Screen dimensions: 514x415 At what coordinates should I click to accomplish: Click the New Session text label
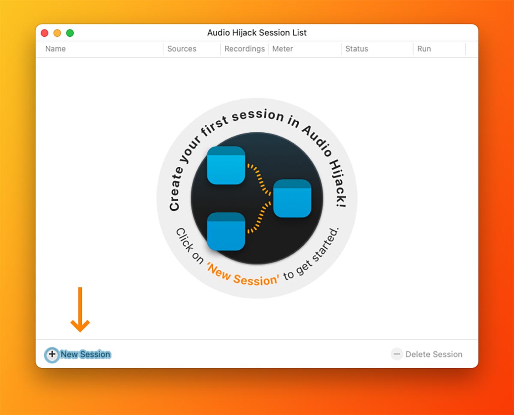(x=86, y=354)
